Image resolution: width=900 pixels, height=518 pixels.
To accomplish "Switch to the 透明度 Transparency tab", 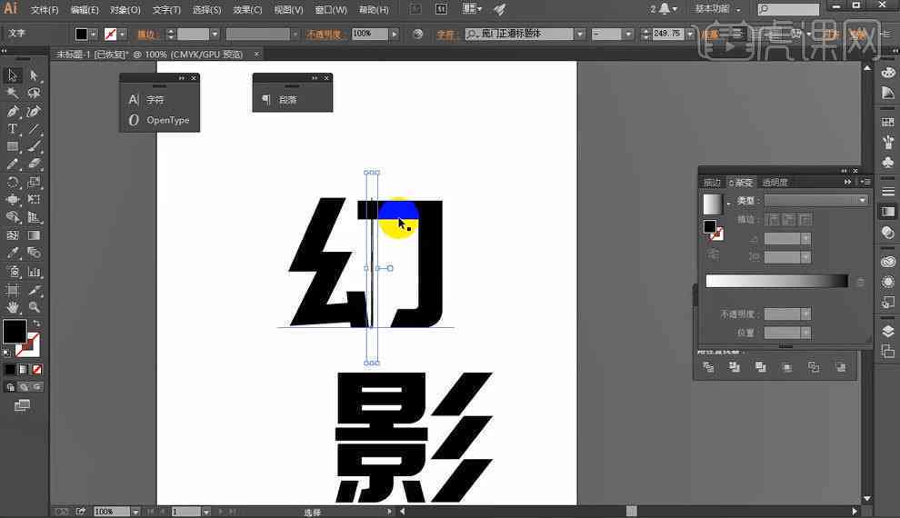I will [x=775, y=183].
